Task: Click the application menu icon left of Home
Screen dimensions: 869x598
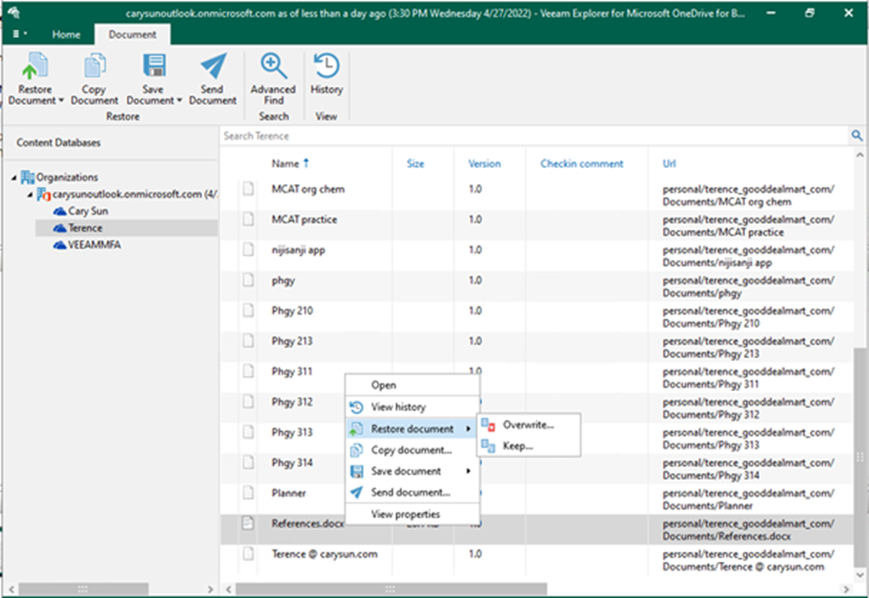Action: point(20,34)
